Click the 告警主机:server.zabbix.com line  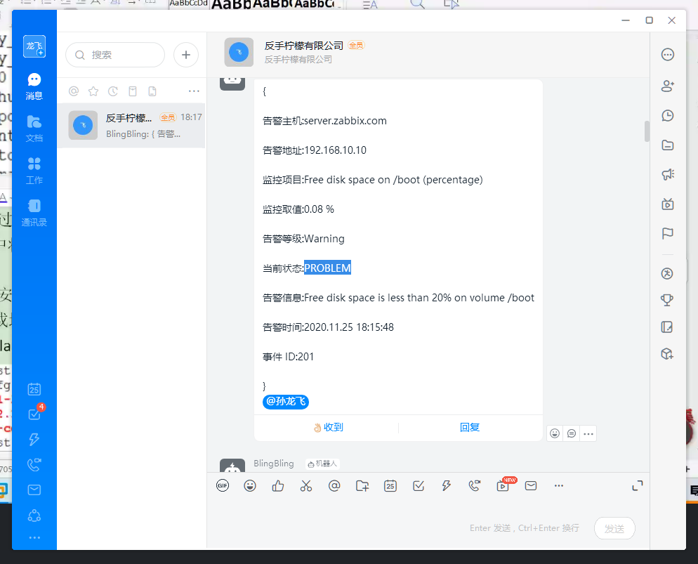(x=324, y=121)
